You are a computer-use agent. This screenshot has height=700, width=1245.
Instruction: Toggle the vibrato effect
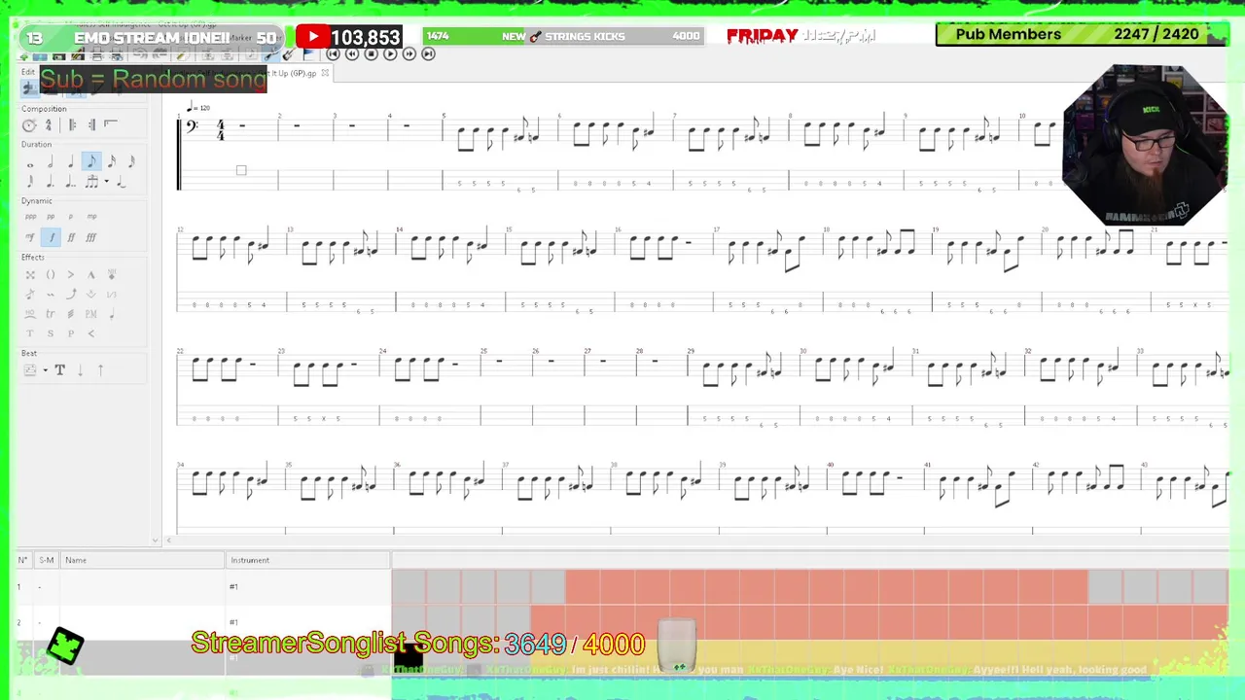[51, 295]
